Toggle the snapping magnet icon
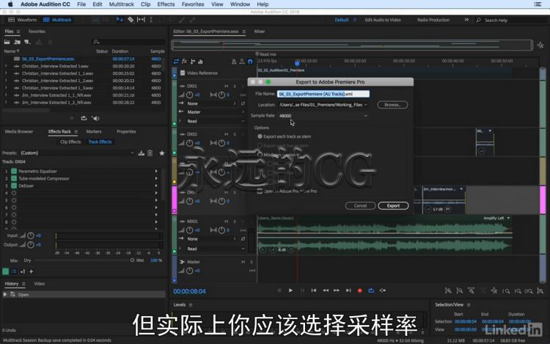This screenshot has height=344, width=550. click(250, 62)
